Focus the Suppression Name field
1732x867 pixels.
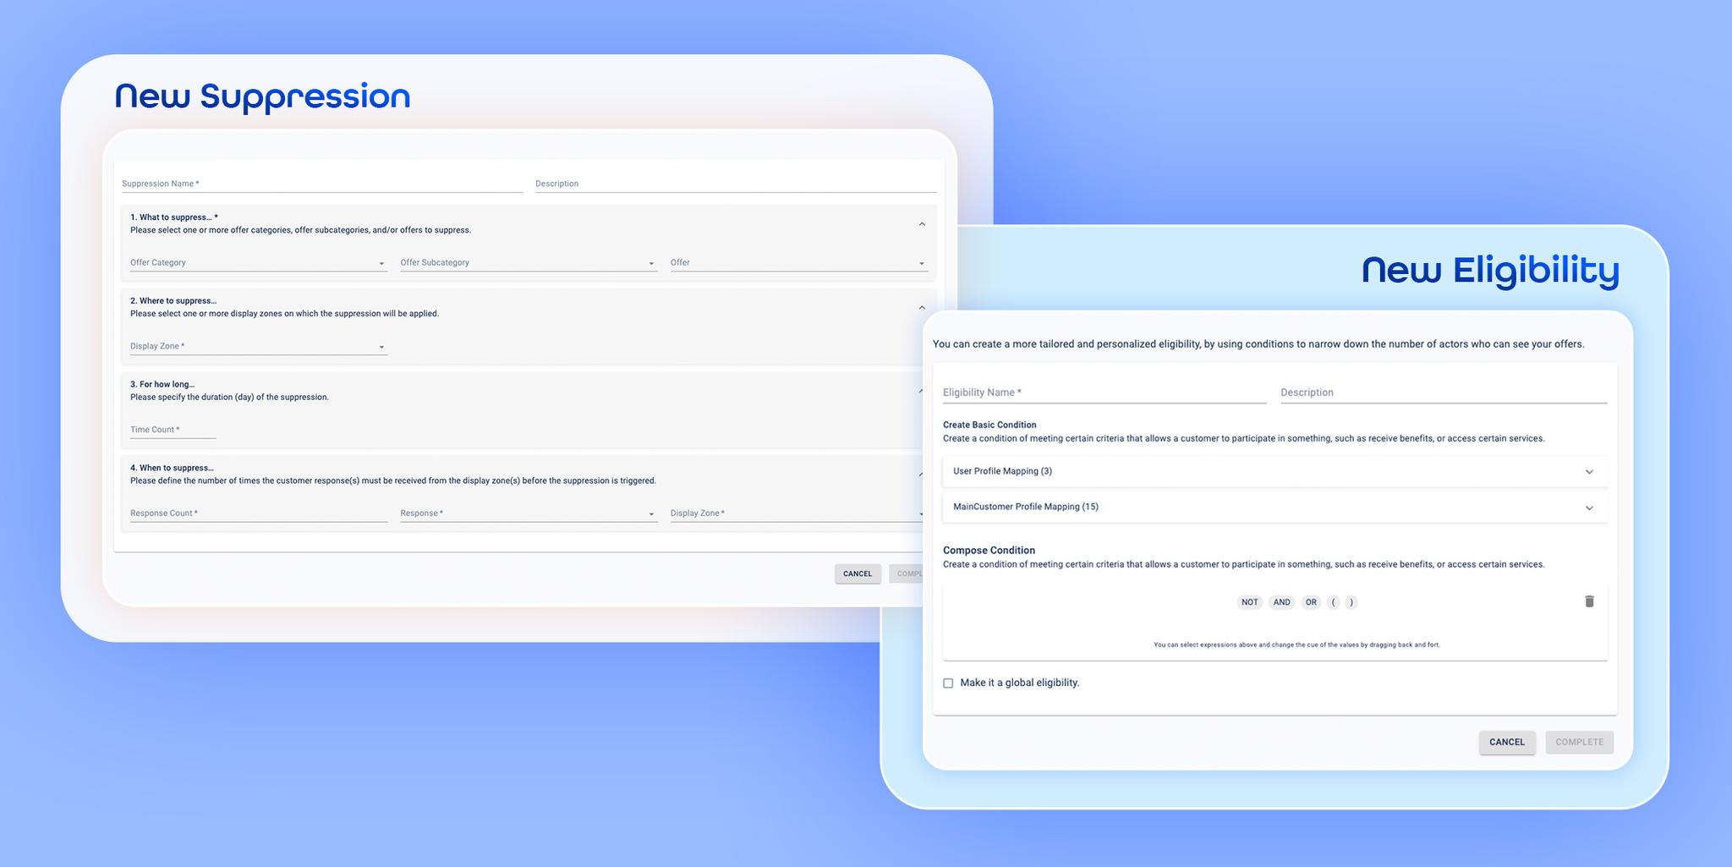pos(321,184)
